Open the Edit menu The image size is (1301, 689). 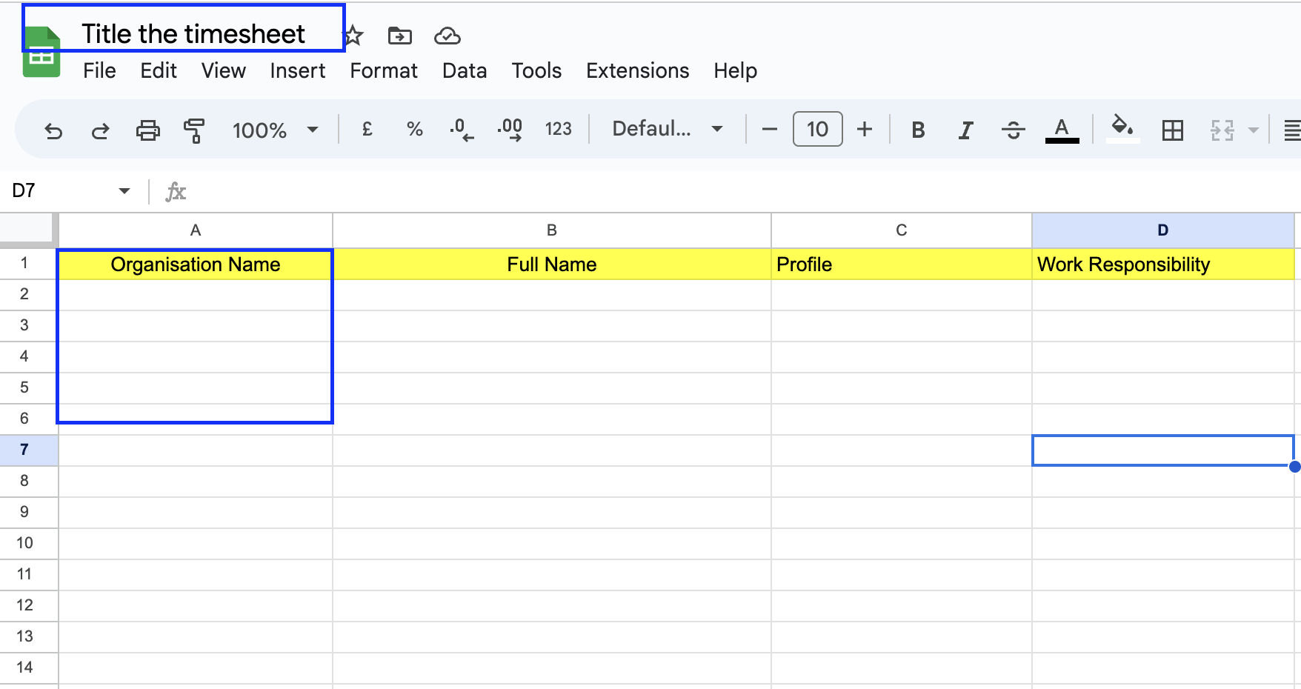pos(159,70)
